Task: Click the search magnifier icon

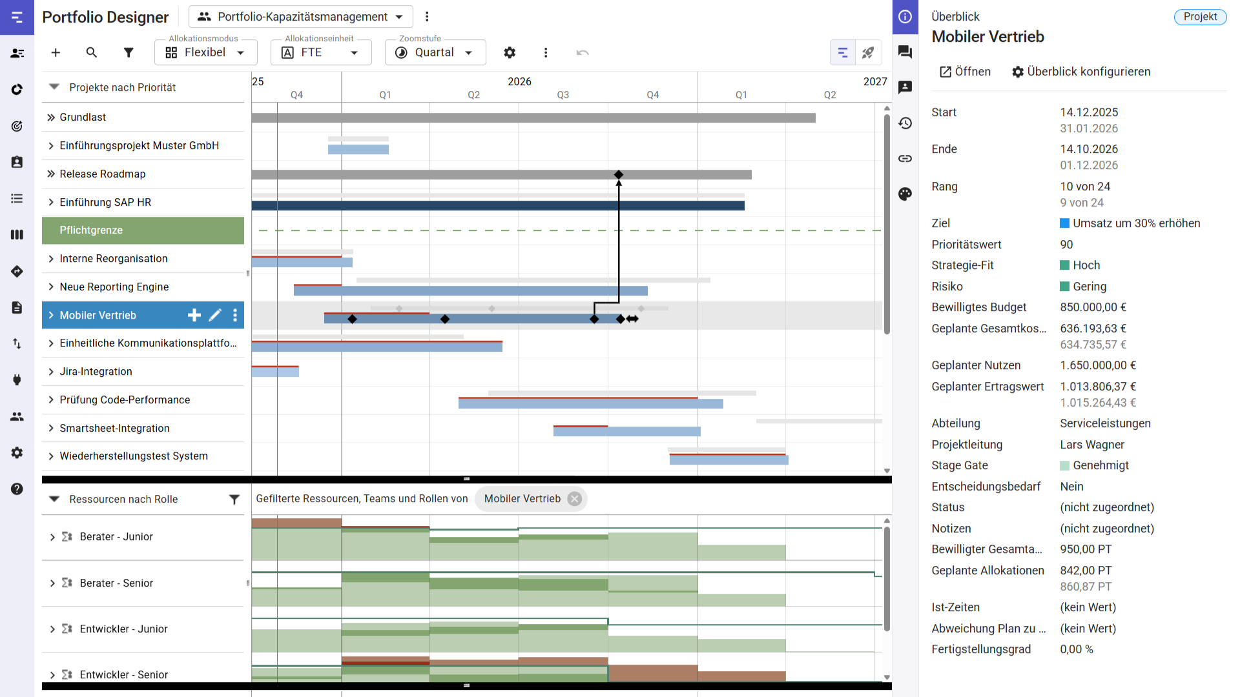Action: [x=92, y=52]
